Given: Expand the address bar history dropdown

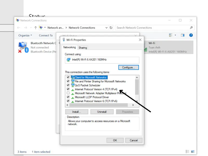Looking at the screenshot, I should coord(106,28).
